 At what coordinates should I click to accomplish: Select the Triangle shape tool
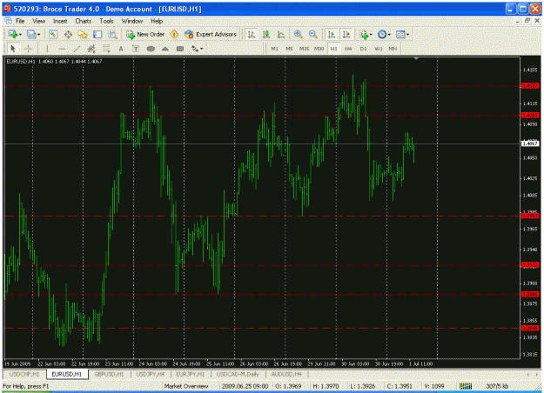click(x=165, y=49)
